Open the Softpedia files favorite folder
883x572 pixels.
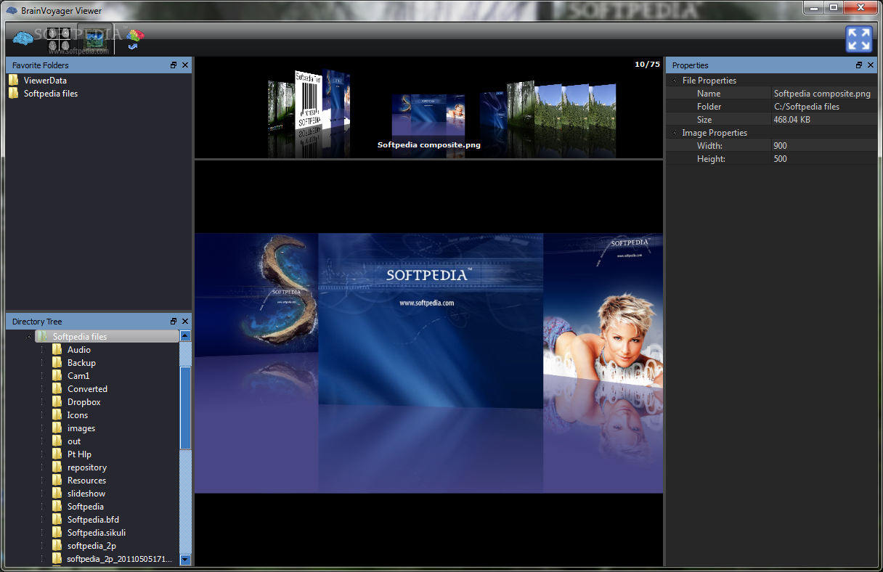click(x=51, y=94)
